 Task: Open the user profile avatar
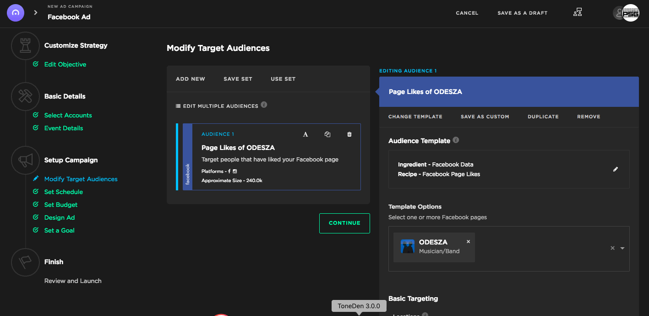[x=631, y=13]
